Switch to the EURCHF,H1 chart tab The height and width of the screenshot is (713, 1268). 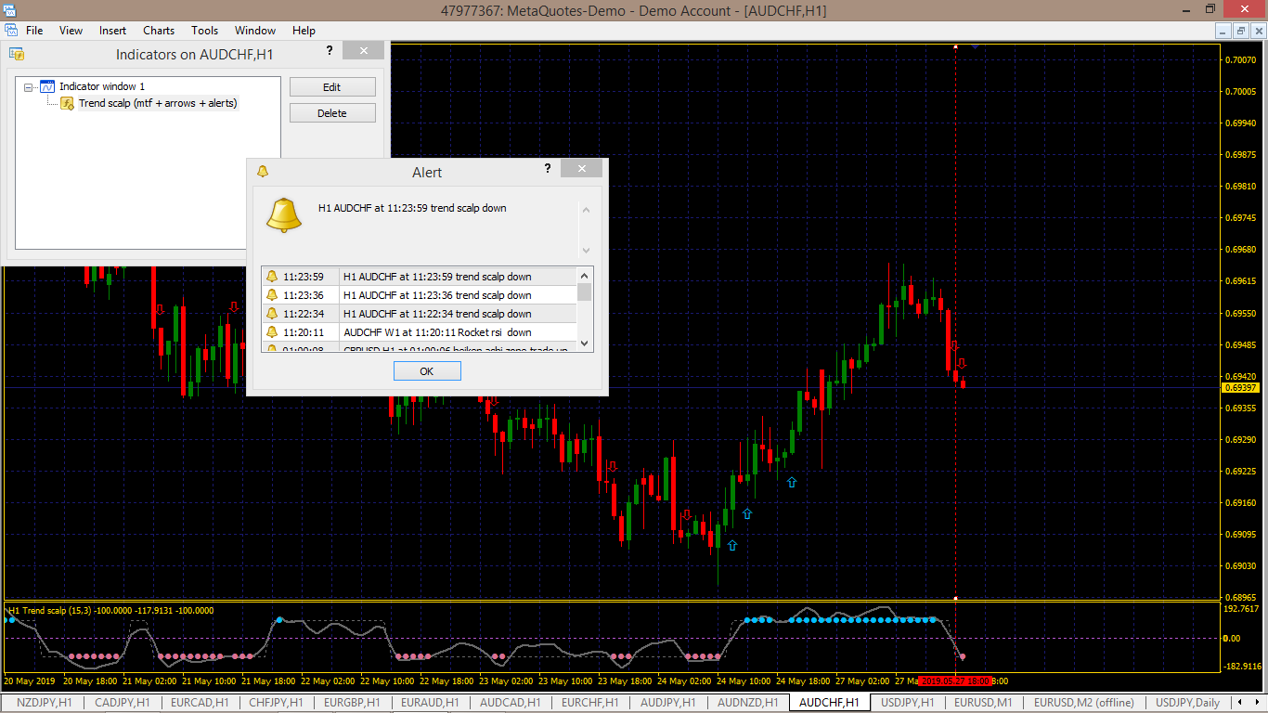(x=589, y=703)
